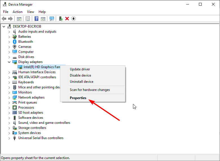The width and height of the screenshot is (220, 161).
Task: Click the Action pane toolbar icon
Action: click(43, 19)
